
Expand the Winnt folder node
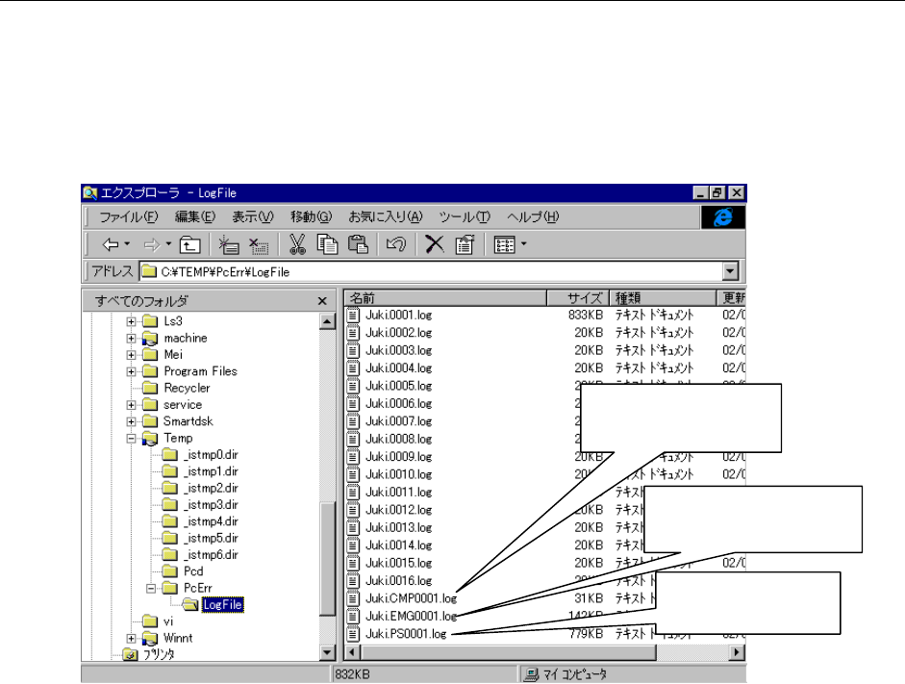point(131,639)
